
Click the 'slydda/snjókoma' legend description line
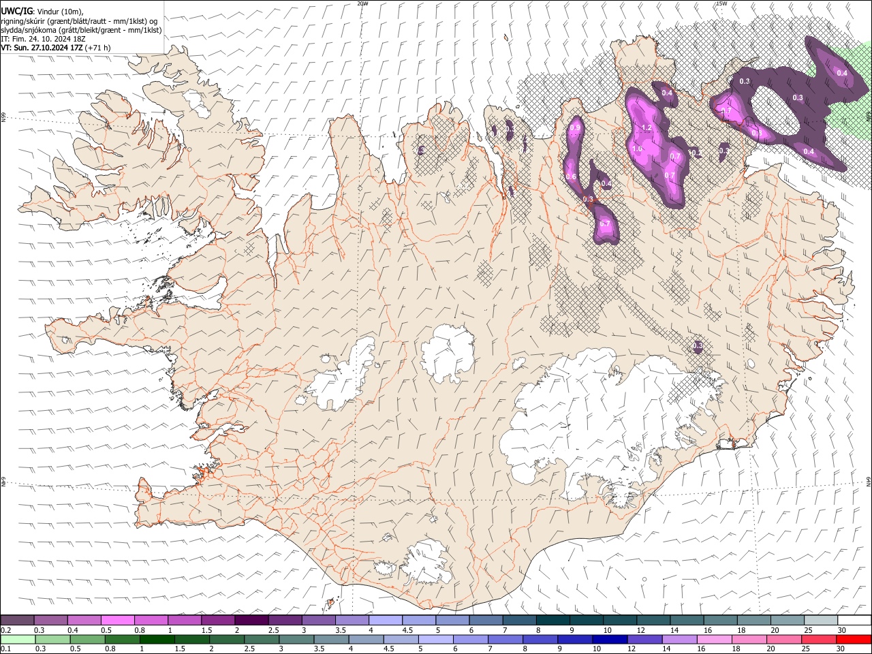pyautogui.click(x=81, y=30)
